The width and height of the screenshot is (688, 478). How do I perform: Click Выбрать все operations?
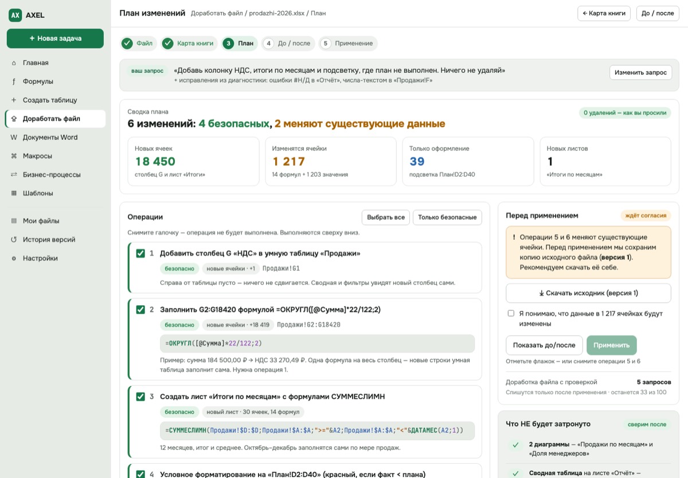386,217
